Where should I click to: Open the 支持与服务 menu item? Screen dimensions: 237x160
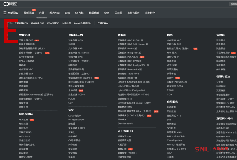[x=134, y=13]
